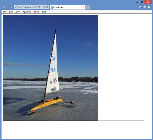Open a new tab with the blank tab button
Viewport: 153px width, 140px height.
[x=87, y=7]
